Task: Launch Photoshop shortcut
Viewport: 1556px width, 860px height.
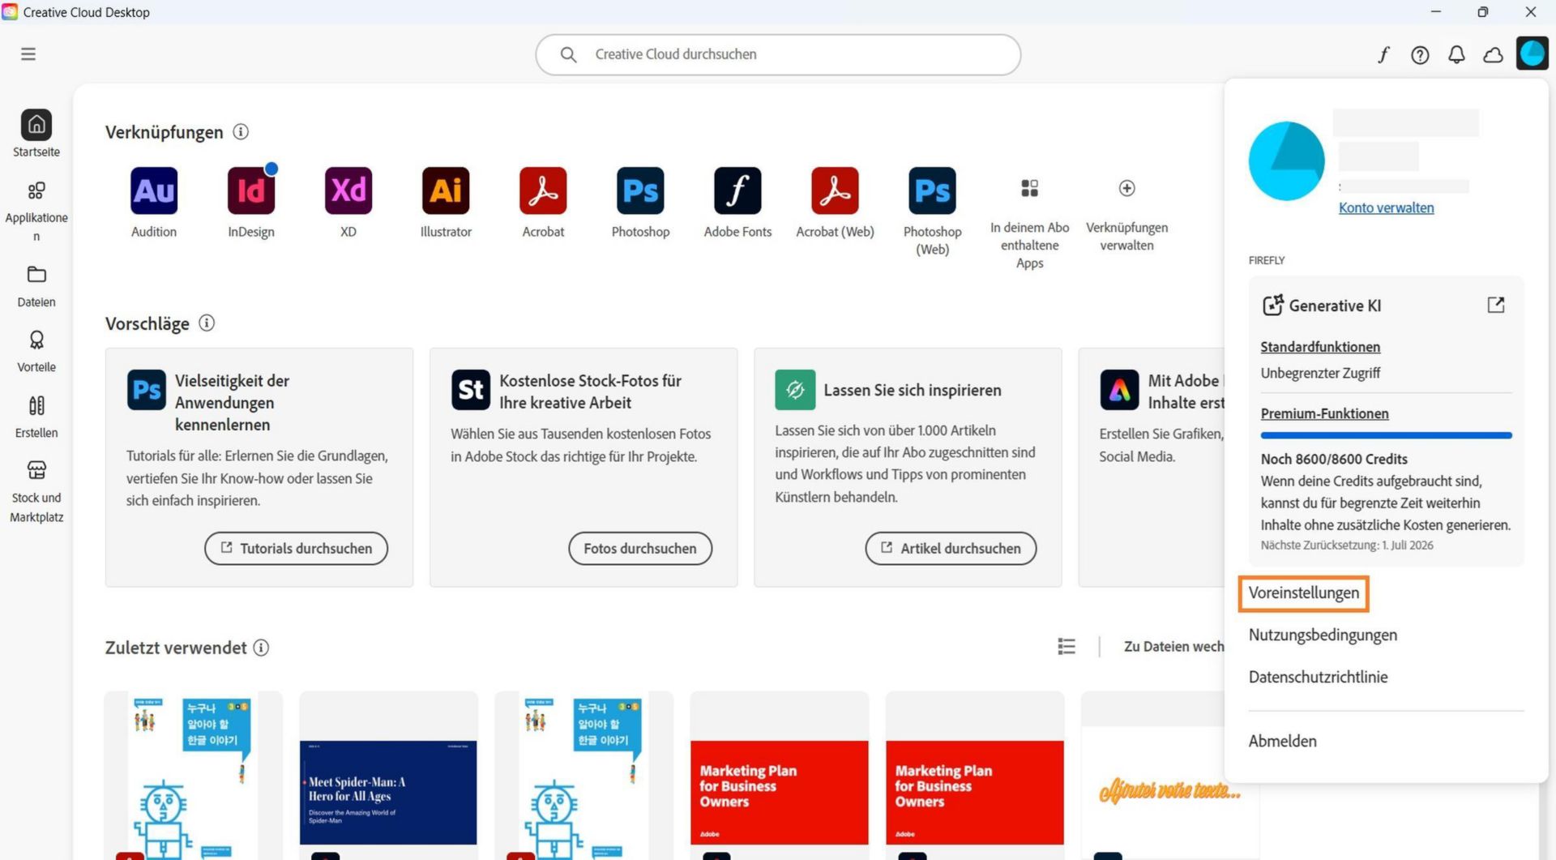Action: coord(640,191)
